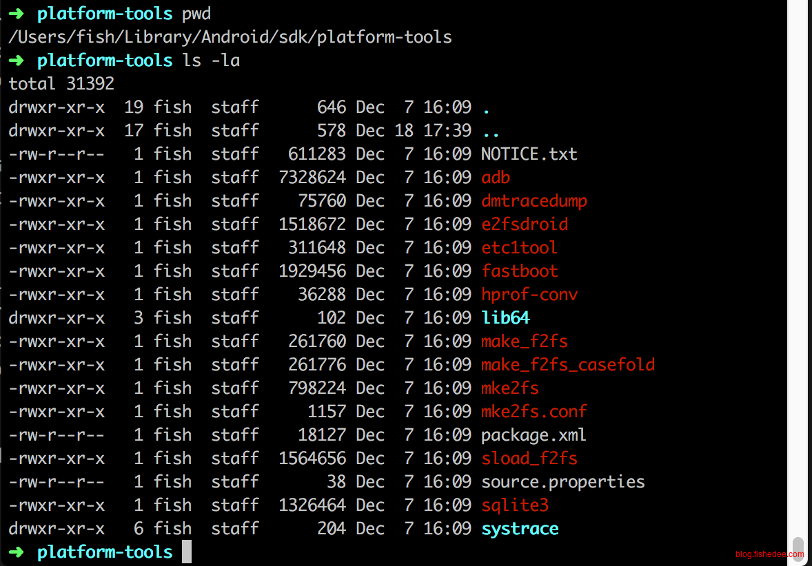Screen dimensions: 812x566
Task: Click the dmtracedump executable name
Action: click(x=534, y=201)
